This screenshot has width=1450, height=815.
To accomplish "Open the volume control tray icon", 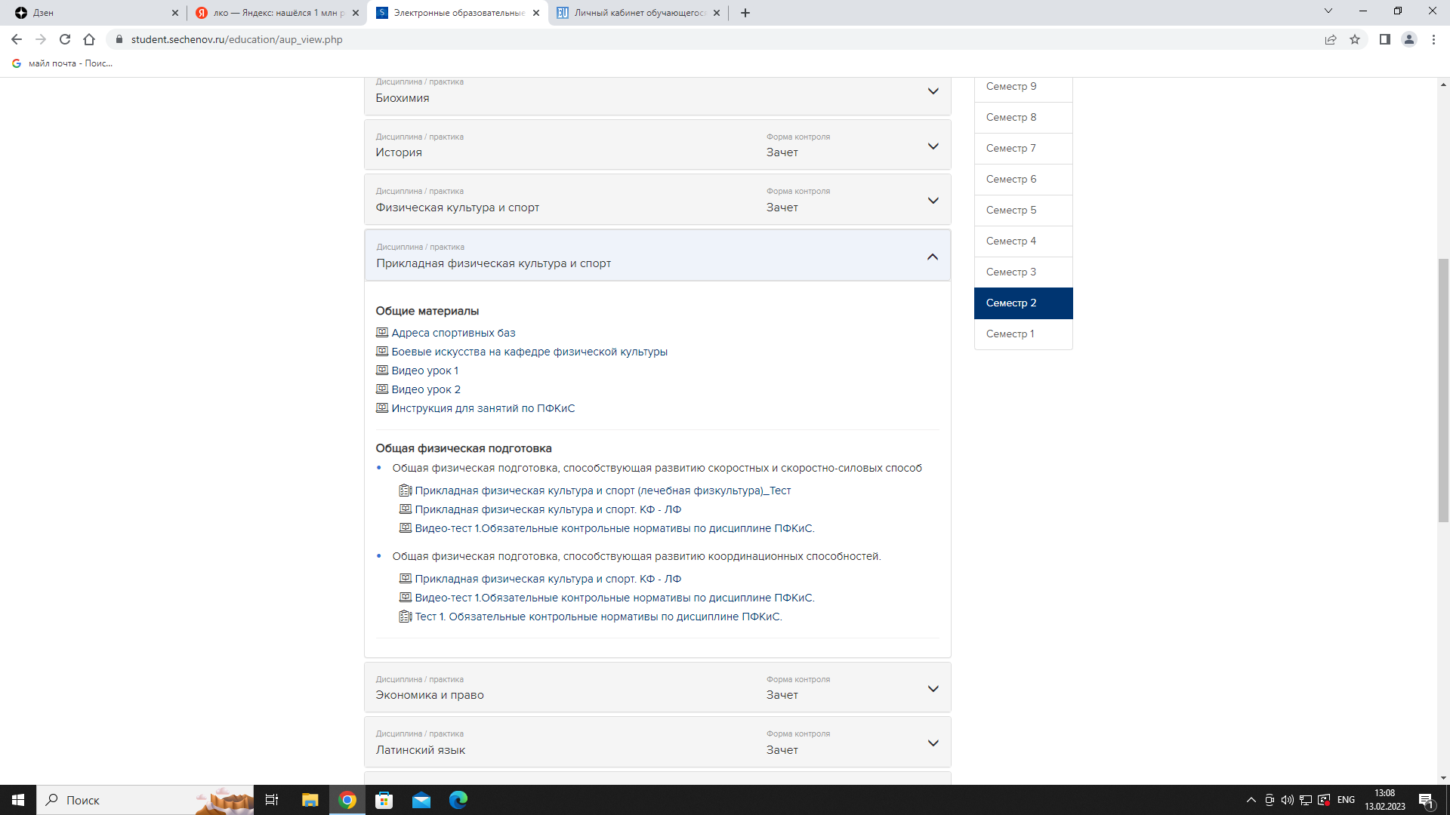I will point(1288,800).
